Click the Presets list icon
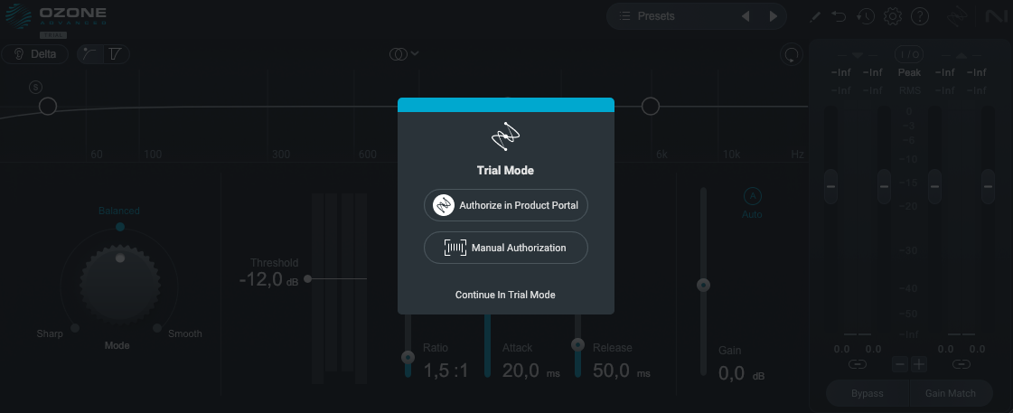Screen dimensions: 1013x413 pyautogui.click(x=624, y=16)
